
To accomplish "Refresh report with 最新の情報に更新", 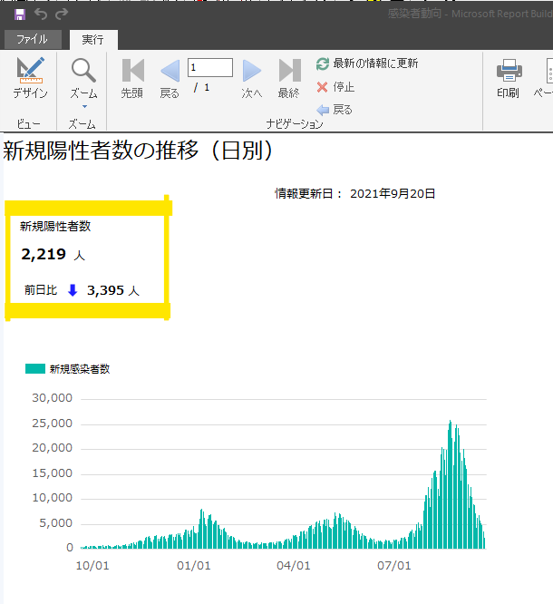I will tap(367, 63).
